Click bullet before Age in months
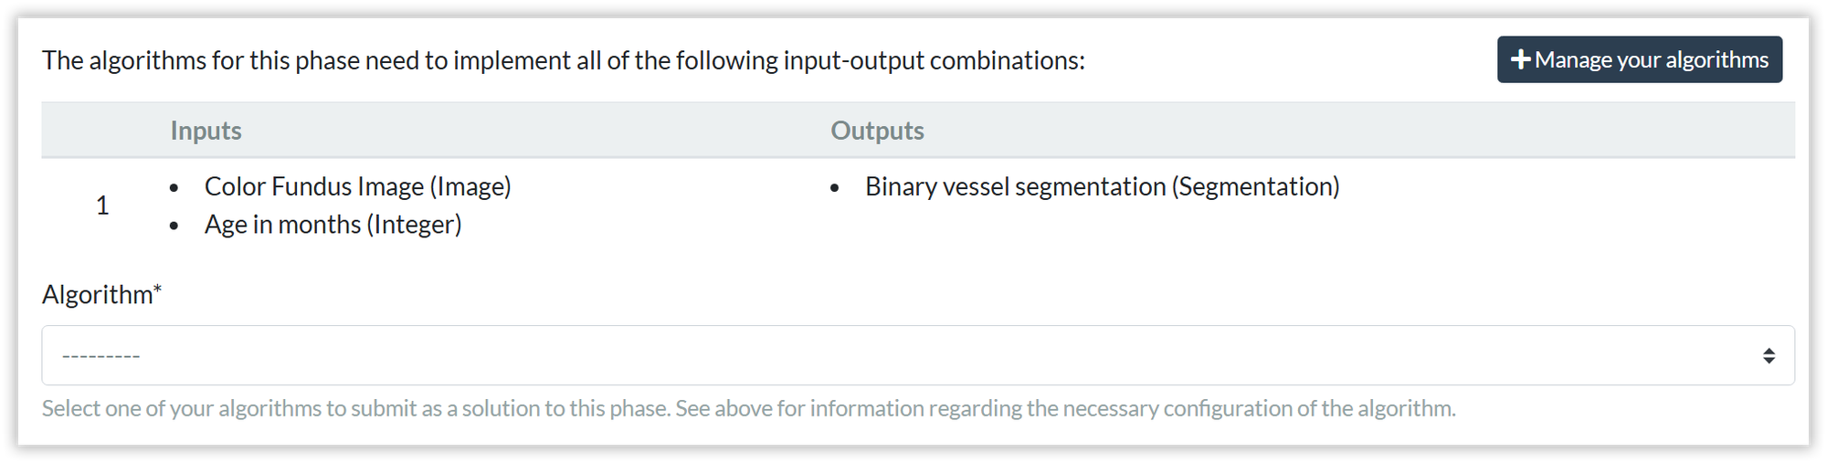 (x=174, y=226)
